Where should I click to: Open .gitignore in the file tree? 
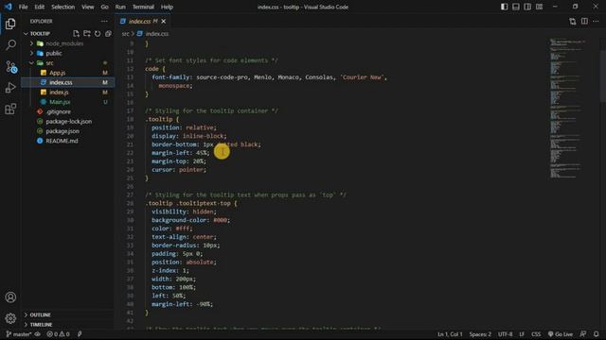(x=59, y=111)
